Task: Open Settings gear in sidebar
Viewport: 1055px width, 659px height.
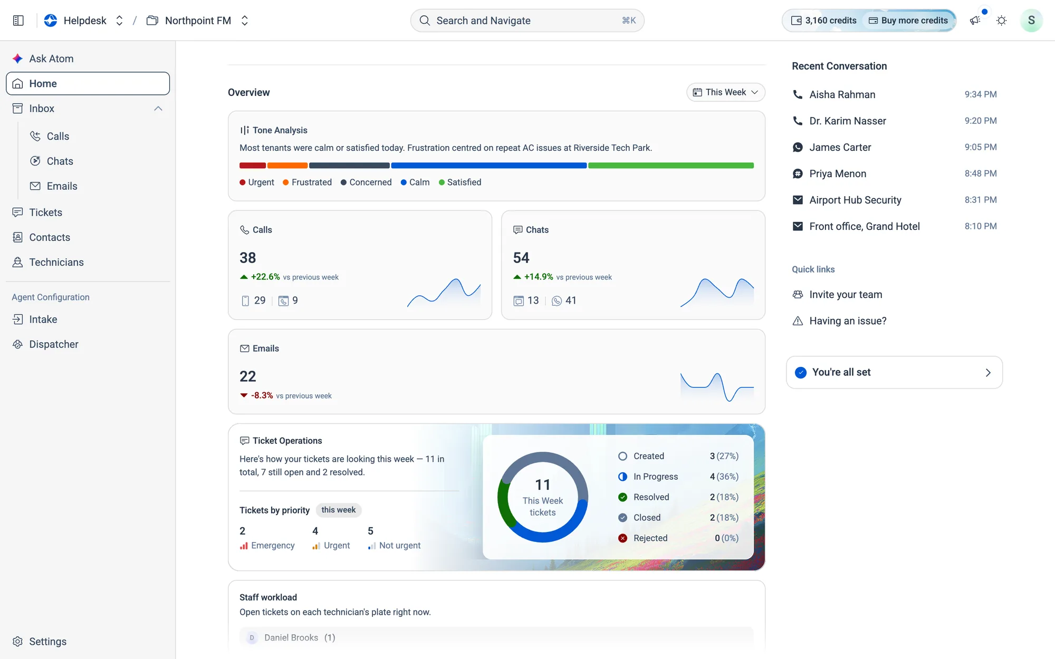Action: tap(17, 642)
